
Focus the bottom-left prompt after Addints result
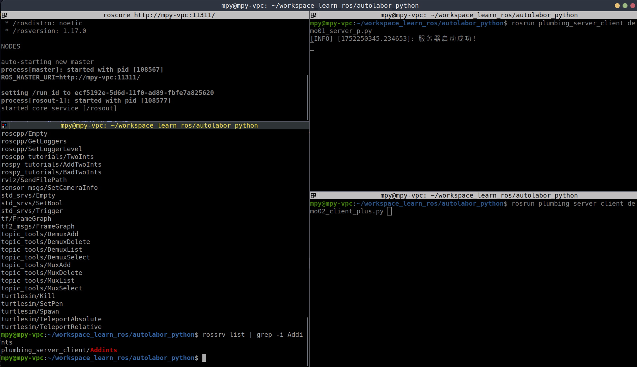click(x=204, y=358)
